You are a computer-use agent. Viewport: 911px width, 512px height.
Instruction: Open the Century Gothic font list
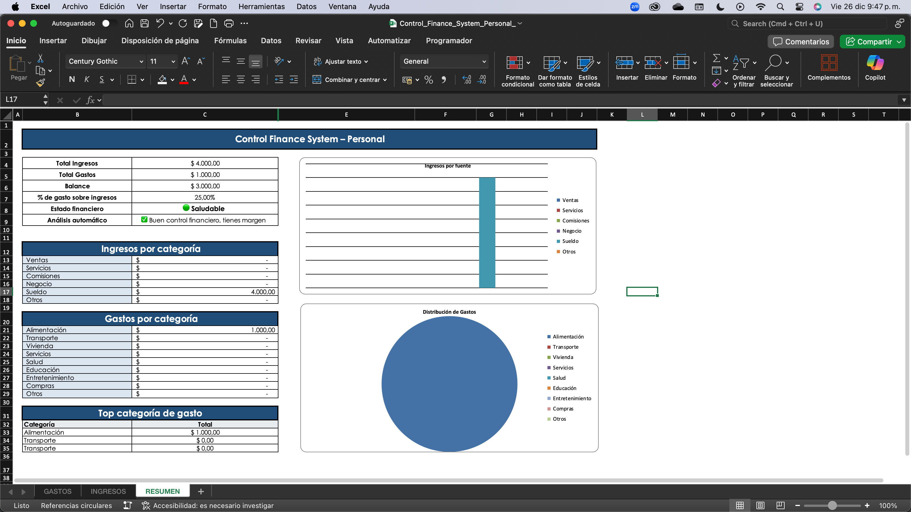click(x=105, y=61)
